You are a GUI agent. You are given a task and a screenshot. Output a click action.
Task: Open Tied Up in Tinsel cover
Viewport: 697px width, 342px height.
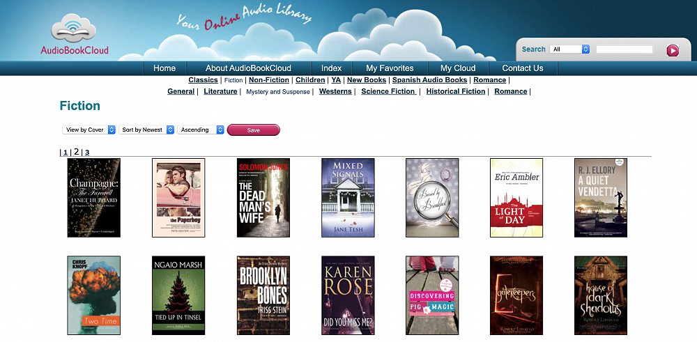coord(178,295)
